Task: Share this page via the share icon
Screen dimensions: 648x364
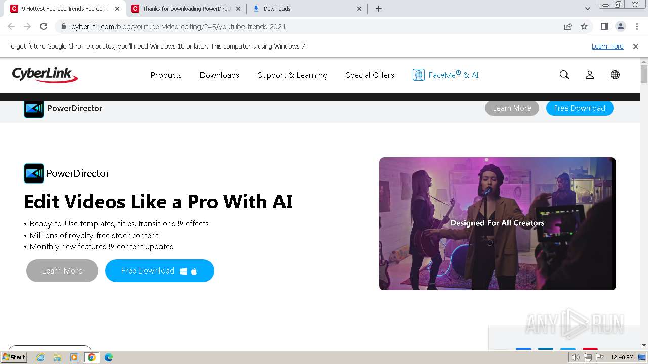Action: point(568,27)
